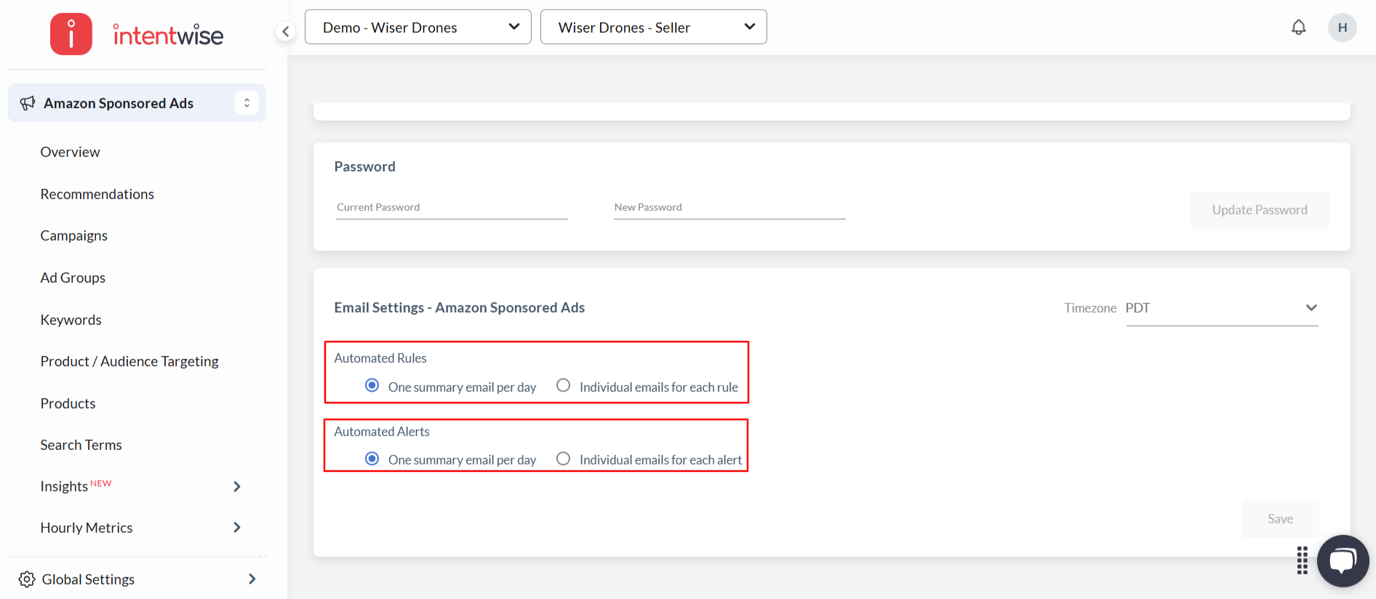The height and width of the screenshot is (599, 1376).
Task: Switch product with Amazon Sponsored Ads selector arrows
Action: point(247,103)
